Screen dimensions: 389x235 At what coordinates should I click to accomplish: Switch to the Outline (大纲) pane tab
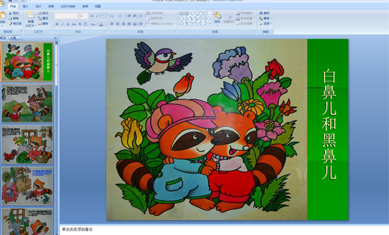point(13,38)
